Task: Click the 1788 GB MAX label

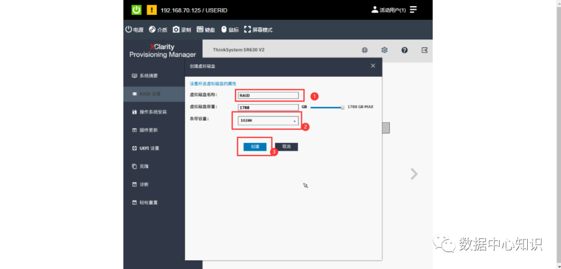Action: 360,107
